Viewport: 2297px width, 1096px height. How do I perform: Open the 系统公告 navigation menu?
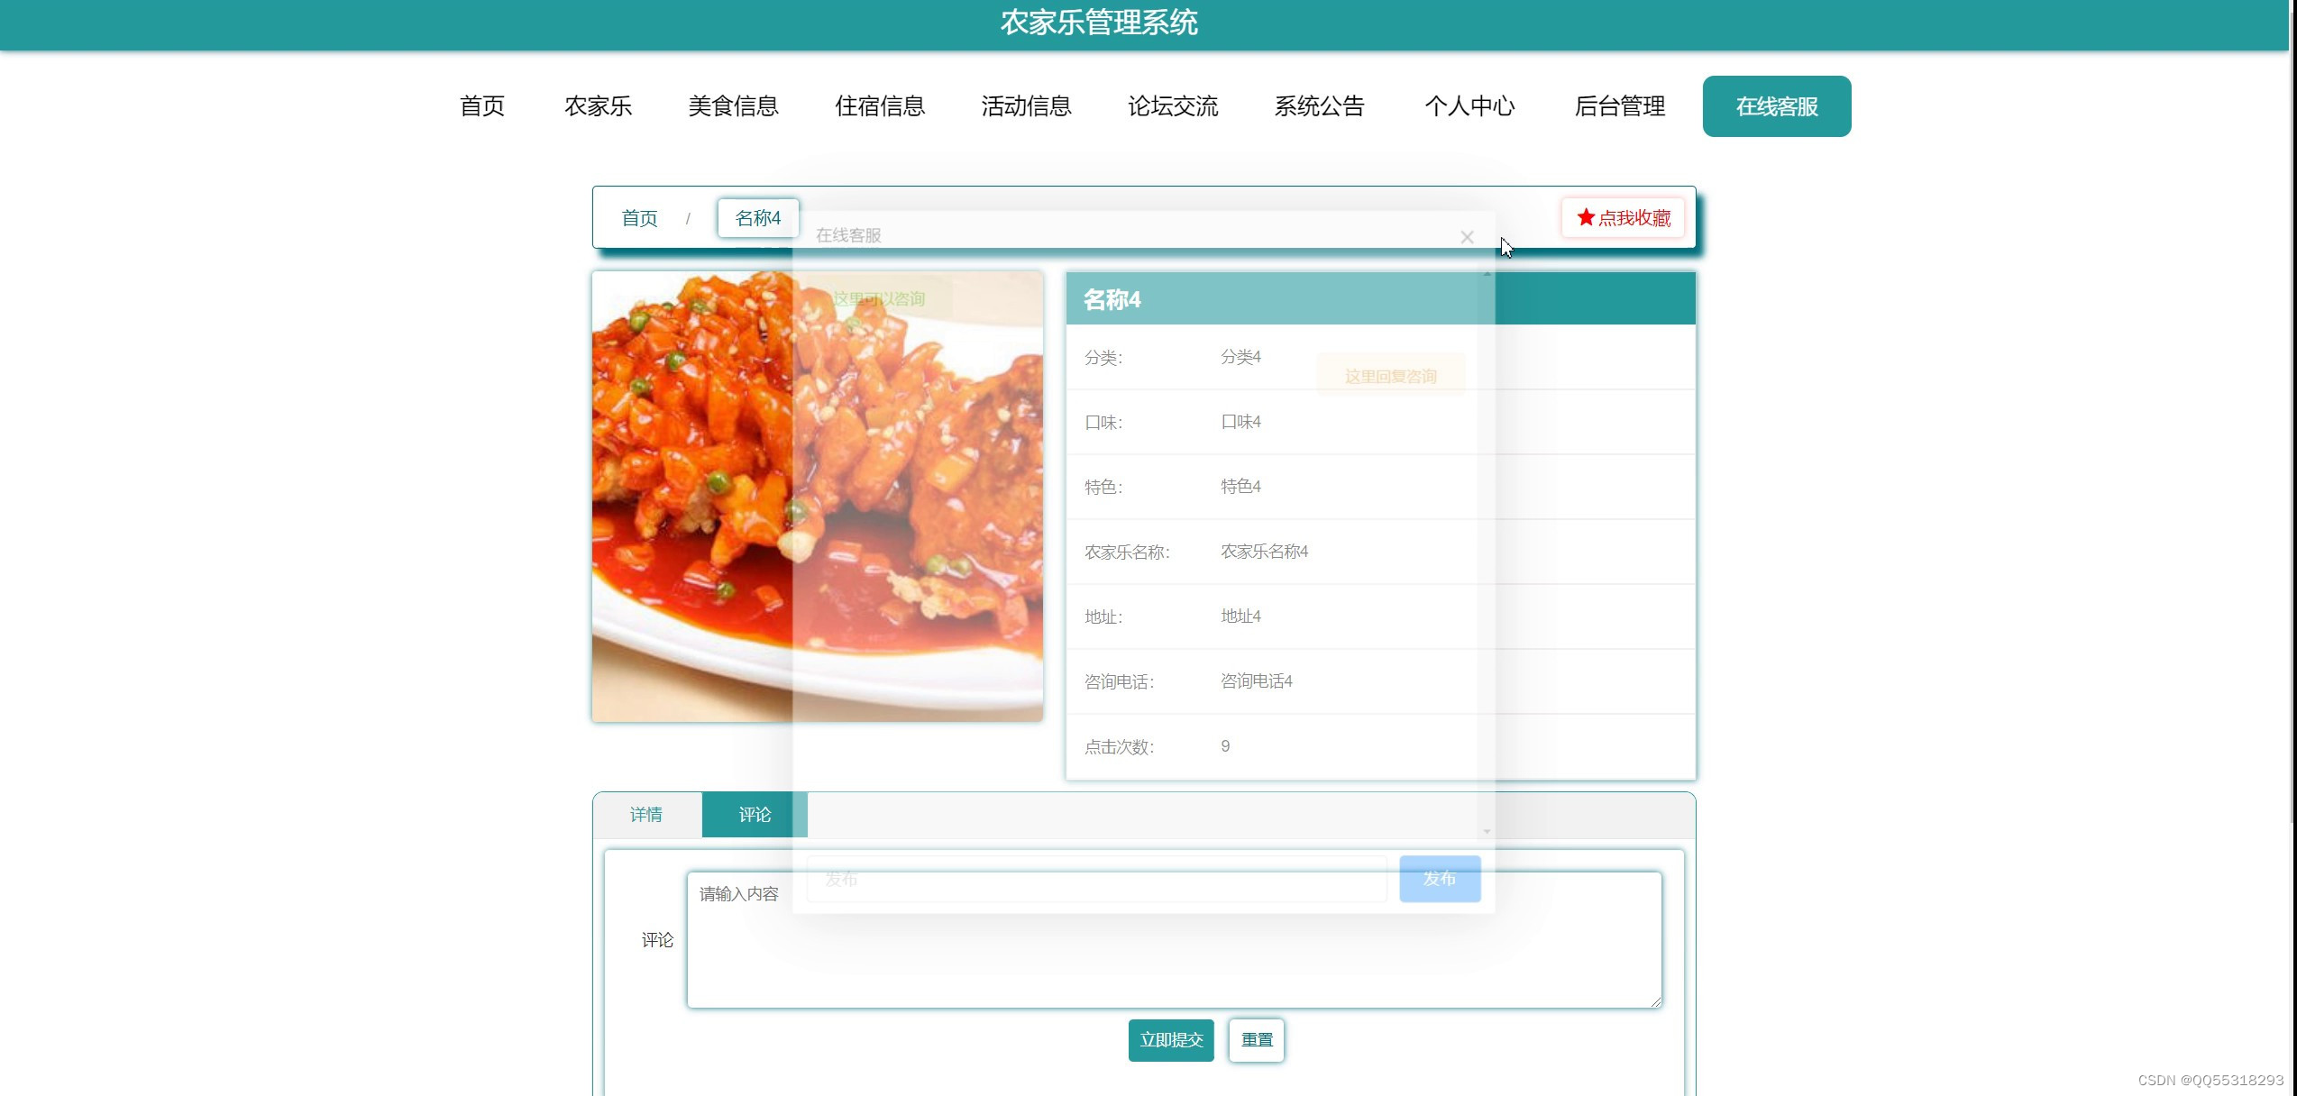tap(1319, 106)
